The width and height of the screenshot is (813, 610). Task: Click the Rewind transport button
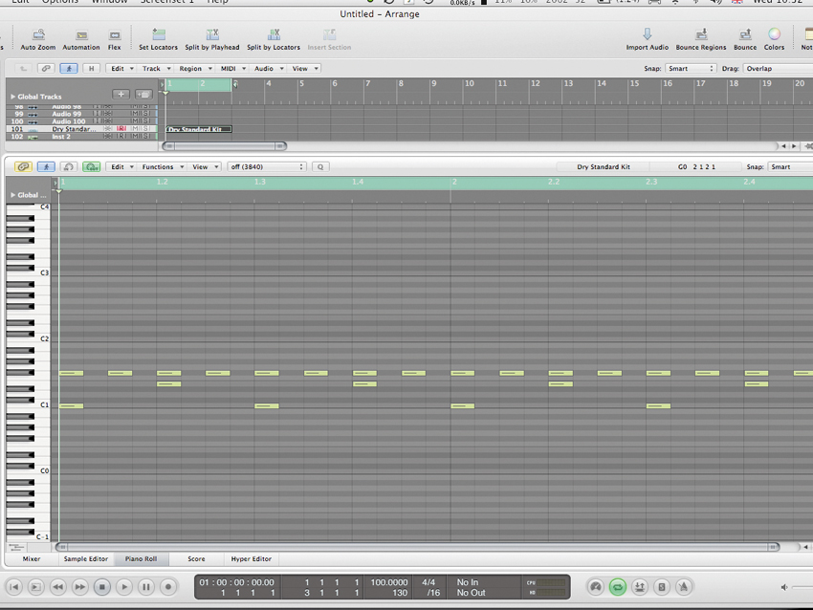tap(58, 587)
